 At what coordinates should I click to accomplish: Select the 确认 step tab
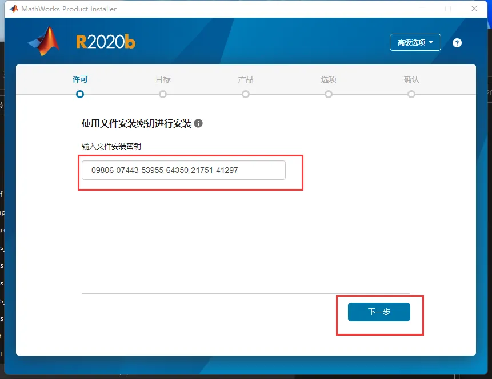(411, 79)
